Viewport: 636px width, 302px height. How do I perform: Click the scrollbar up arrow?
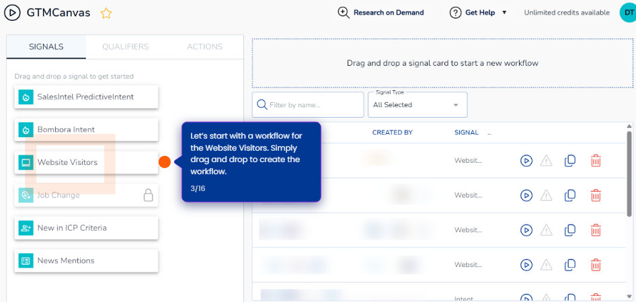point(629,126)
